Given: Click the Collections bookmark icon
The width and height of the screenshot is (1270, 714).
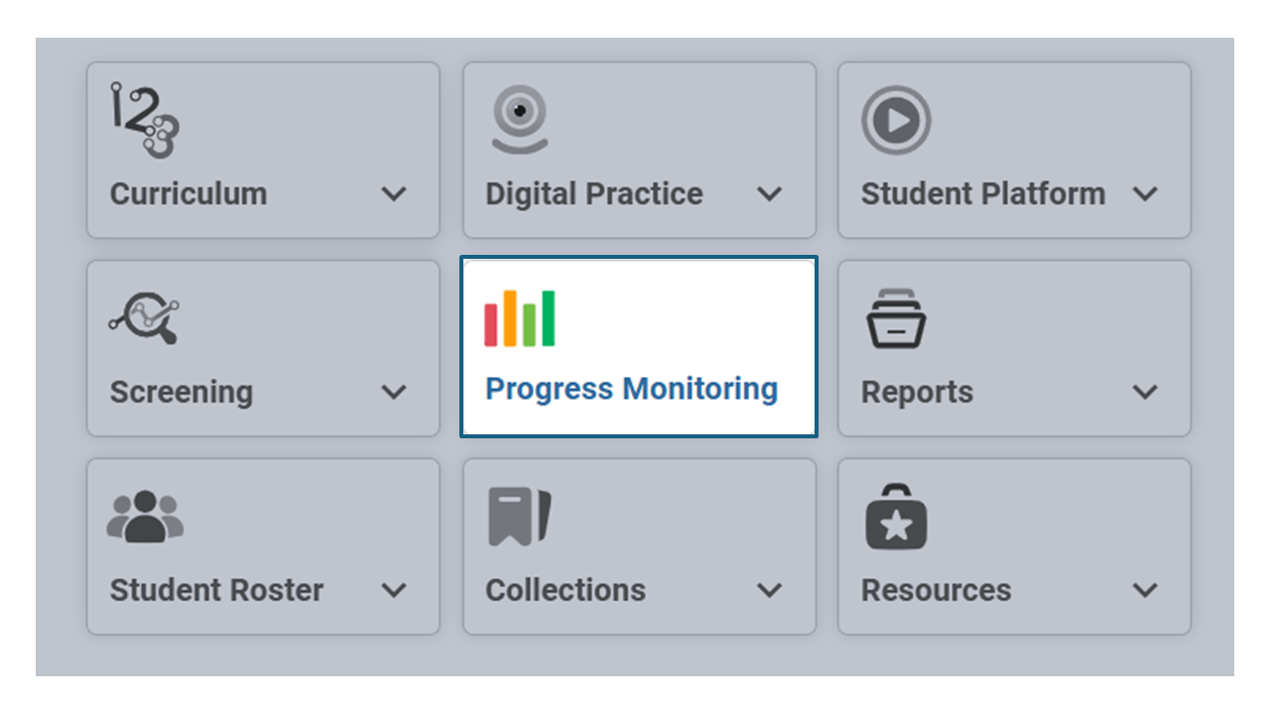Looking at the screenshot, I should [x=520, y=517].
